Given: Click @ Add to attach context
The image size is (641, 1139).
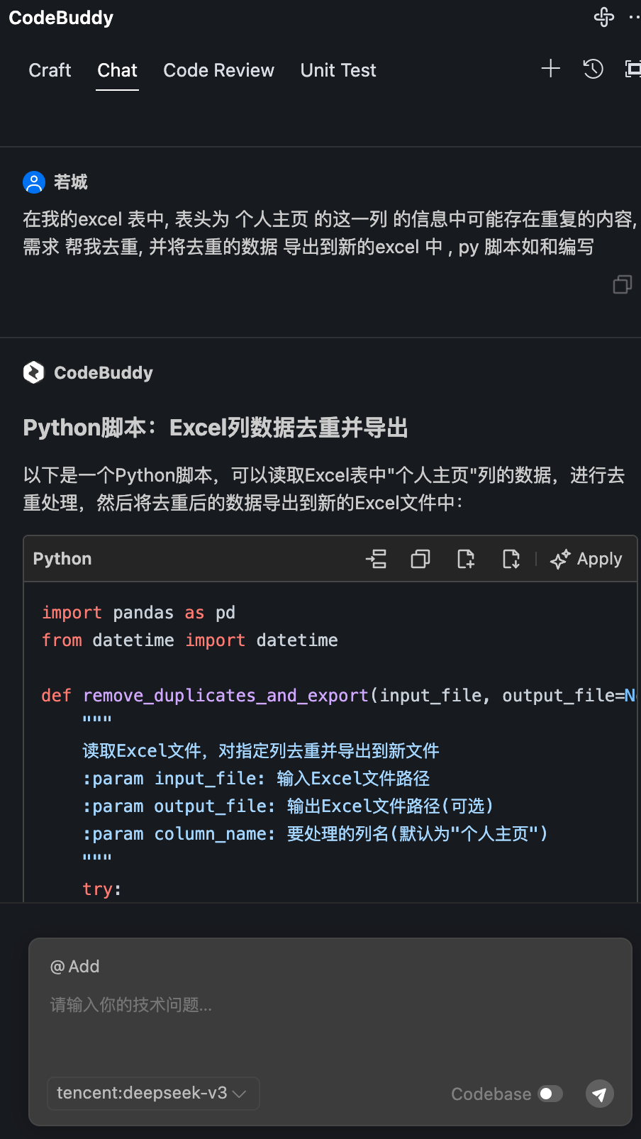Looking at the screenshot, I should [75, 966].
